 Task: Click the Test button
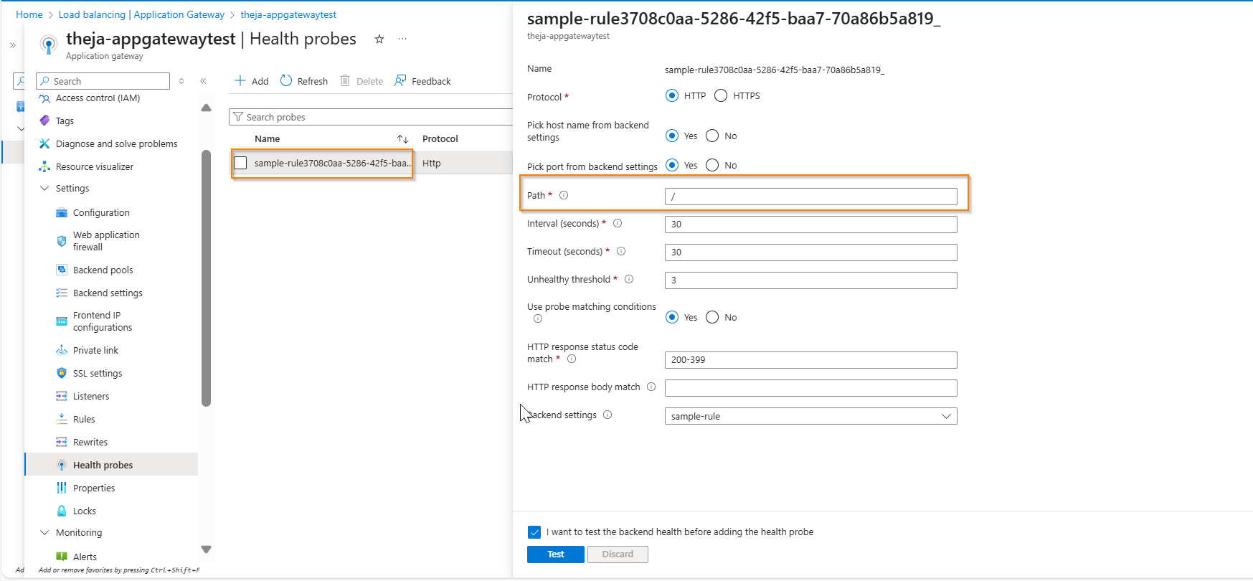pos(556,554)
